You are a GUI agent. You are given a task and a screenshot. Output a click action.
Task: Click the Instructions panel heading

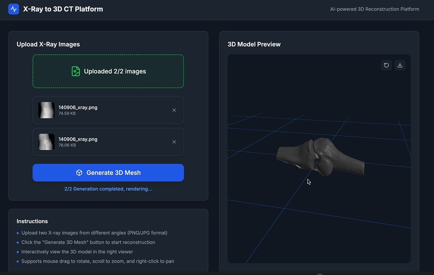32,221
